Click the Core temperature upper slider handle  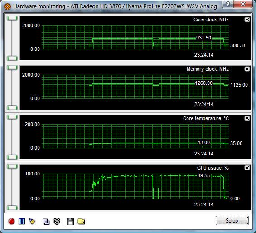(12, 117)
